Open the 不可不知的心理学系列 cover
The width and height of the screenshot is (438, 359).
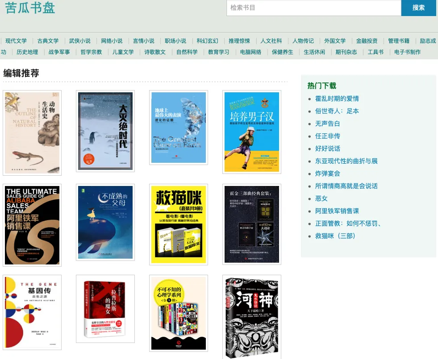click(179, 313)
